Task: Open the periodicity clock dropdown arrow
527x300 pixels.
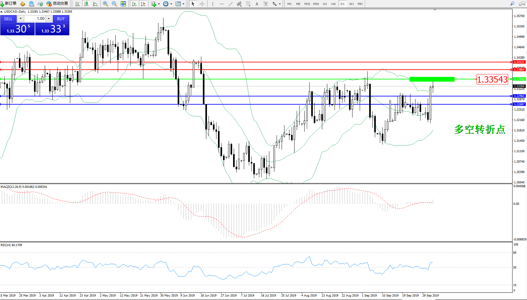Action: (171, 4)
